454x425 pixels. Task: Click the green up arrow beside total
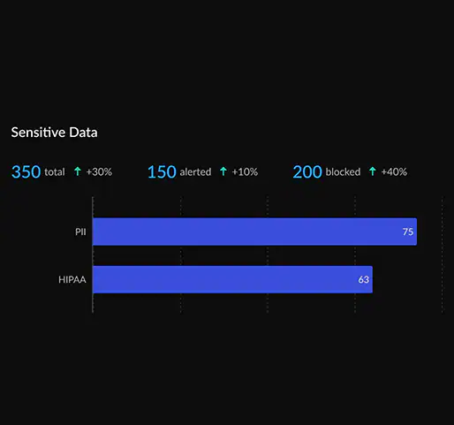coord(78,171)
